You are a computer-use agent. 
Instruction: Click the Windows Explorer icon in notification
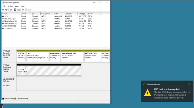click(144, 84)
